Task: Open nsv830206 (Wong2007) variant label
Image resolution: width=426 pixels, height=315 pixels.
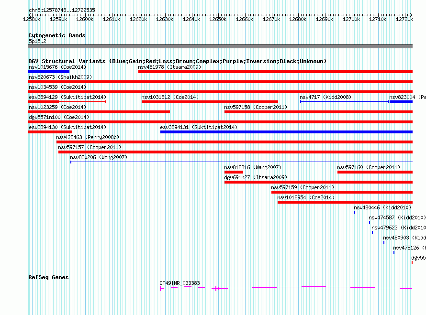Action: tap(99, 157)
